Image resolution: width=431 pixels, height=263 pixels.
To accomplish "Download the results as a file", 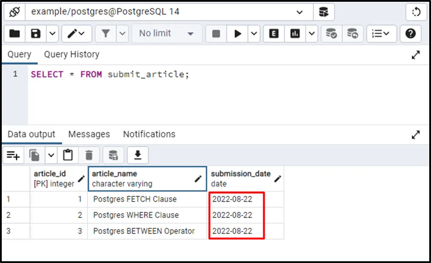I will [x=138, y=155].
